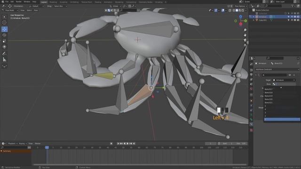This screenshot has width=301, height=169.
Task: Toggle selectability arrow for Armature in outliner
Action: tap(288, 17)
